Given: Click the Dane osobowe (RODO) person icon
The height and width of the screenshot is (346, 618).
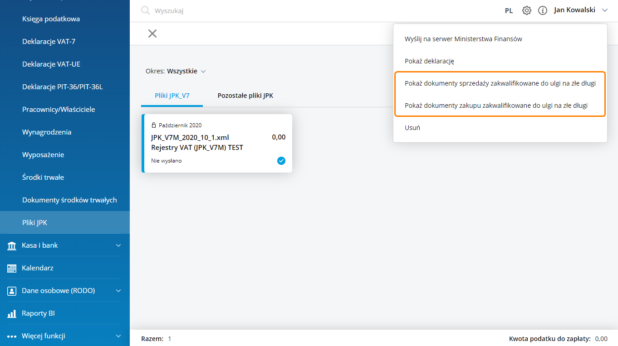Looking at the screenshot, I should pyautogui.click(x=12, y=291).
